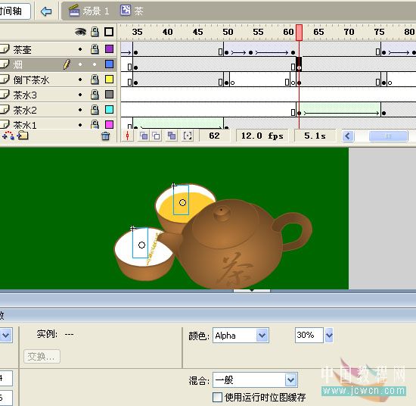
Task: Delete layer using the trash can icon
Action: [105, 136]
